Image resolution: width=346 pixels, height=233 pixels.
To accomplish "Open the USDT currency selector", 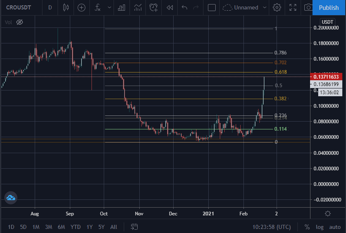I will click(328, 22).
